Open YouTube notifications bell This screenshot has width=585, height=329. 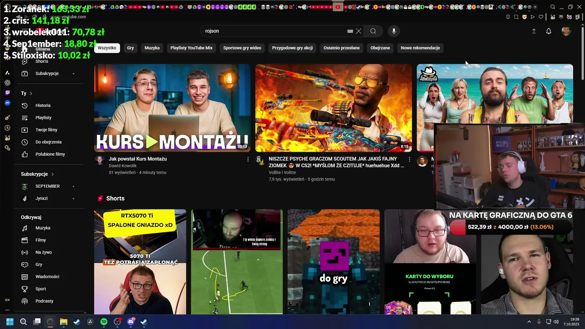click(x=548, y=31)
